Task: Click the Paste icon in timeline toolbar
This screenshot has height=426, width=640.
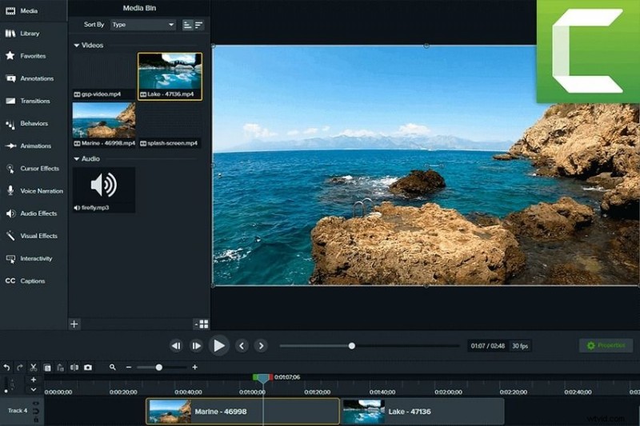Action: point(61,368)
